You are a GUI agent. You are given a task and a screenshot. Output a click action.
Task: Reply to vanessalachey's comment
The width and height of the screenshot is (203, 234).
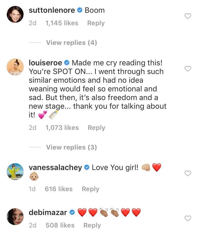point(90,189)
